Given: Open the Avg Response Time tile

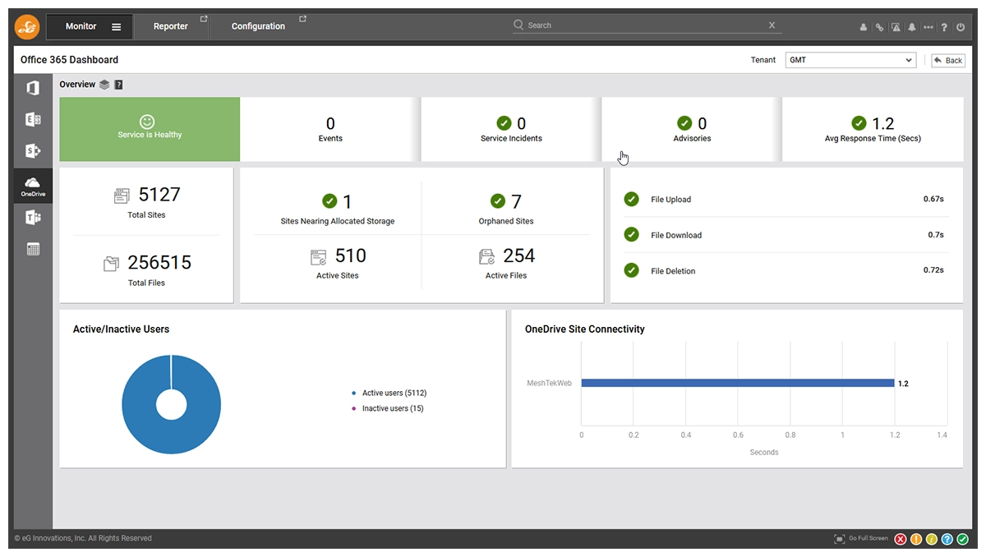Looking at the screenshot, I should pos(873,129).
